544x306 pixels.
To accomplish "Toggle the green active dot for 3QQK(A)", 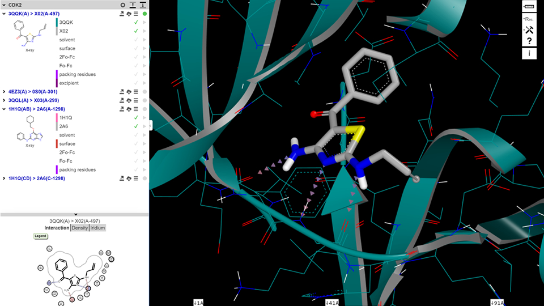I will 144,14.
